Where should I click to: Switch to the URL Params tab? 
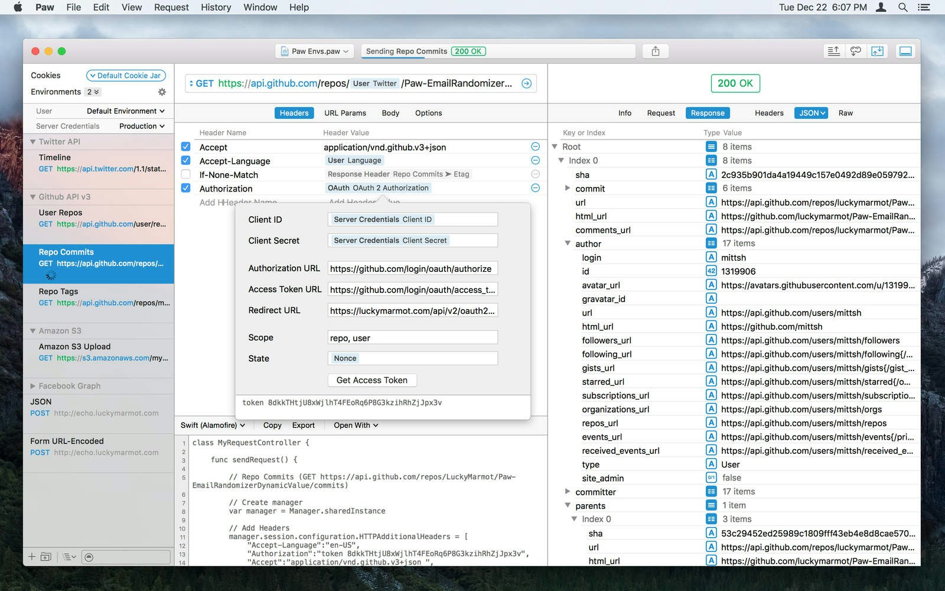pos(345,113)
